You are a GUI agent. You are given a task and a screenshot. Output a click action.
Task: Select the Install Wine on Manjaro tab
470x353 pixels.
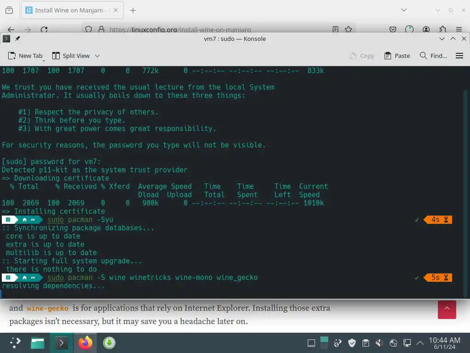tap(72, 10)
